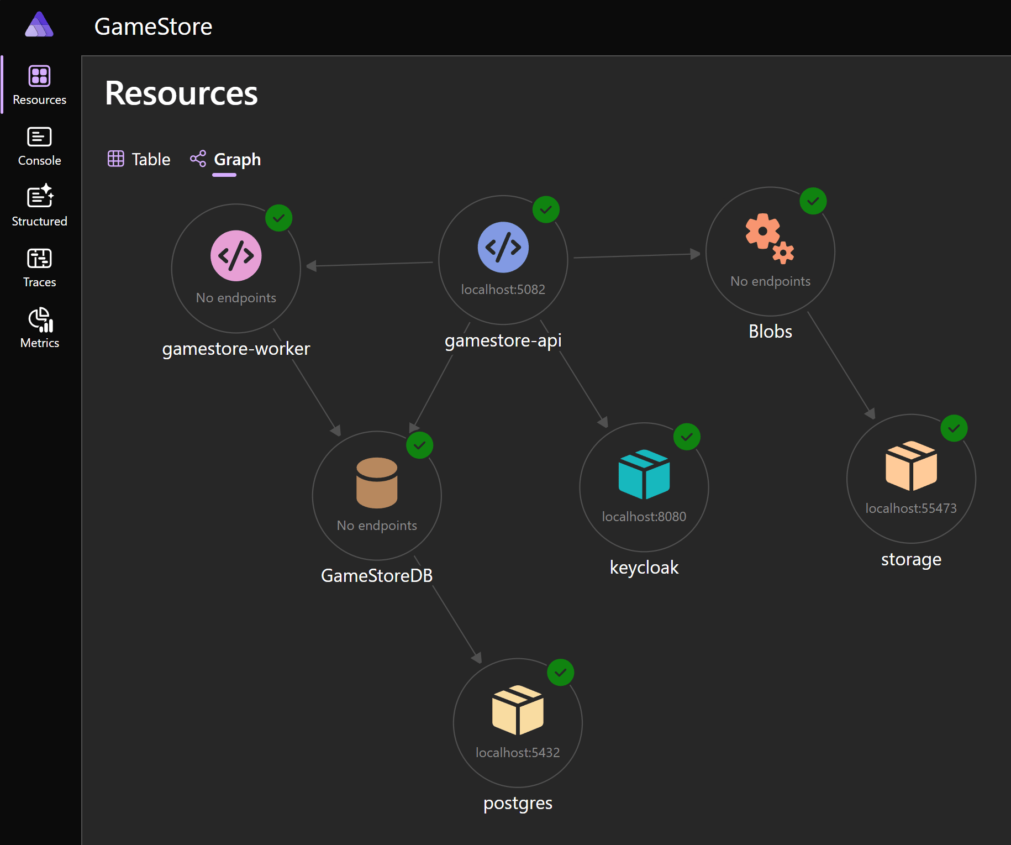Click the Aspire logo icon
The image size is (1011, 845).
point(39,25)
